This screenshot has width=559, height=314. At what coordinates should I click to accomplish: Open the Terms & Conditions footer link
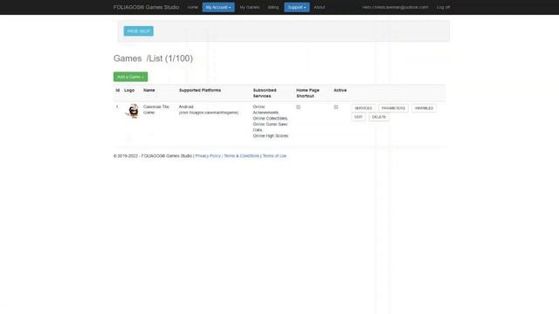coord(241,156)
